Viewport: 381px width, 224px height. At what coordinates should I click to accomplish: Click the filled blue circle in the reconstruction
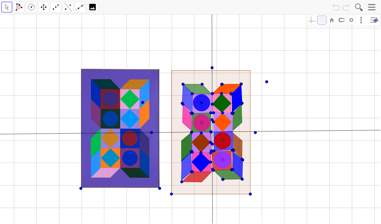click(201, 103)
